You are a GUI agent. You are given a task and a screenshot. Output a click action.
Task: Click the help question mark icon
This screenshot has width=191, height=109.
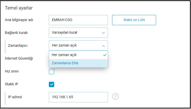pyautogui.click(x=116, y=97)
